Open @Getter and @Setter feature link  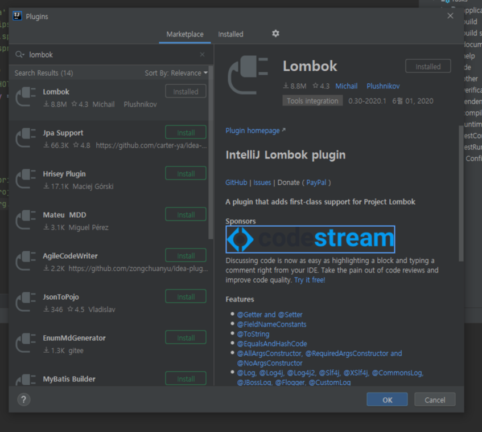tap(270, 315)
